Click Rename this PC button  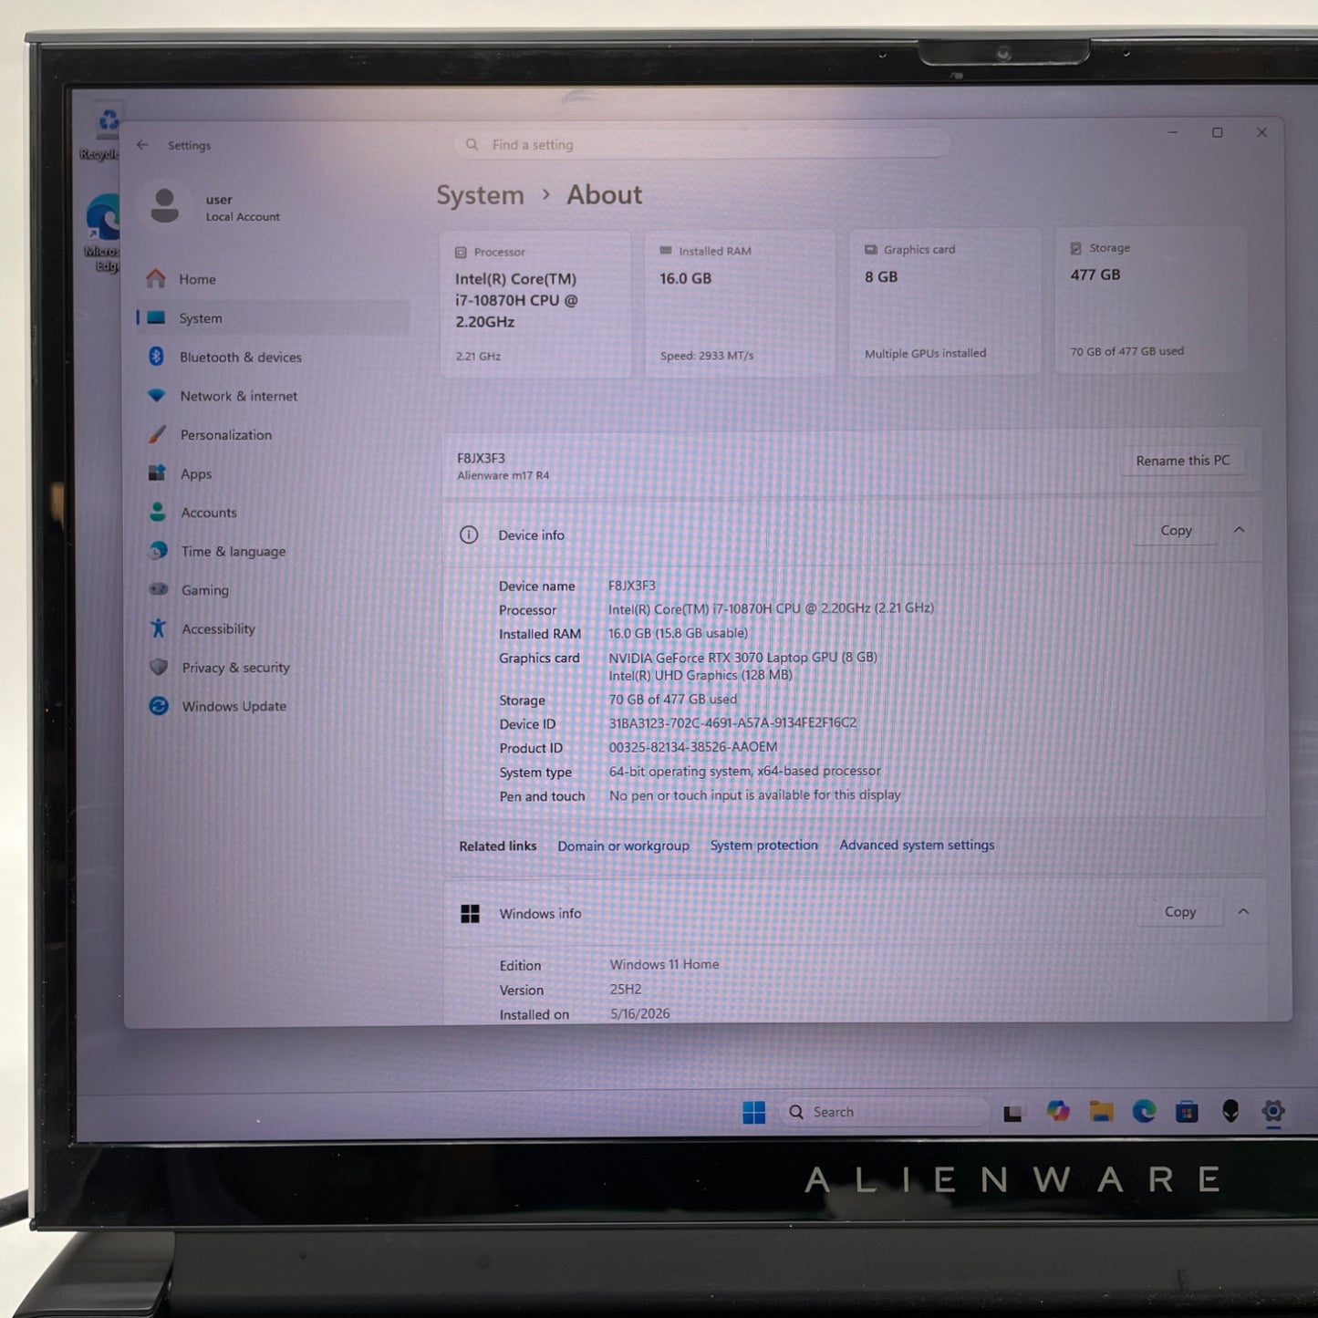coord(1183,461)
